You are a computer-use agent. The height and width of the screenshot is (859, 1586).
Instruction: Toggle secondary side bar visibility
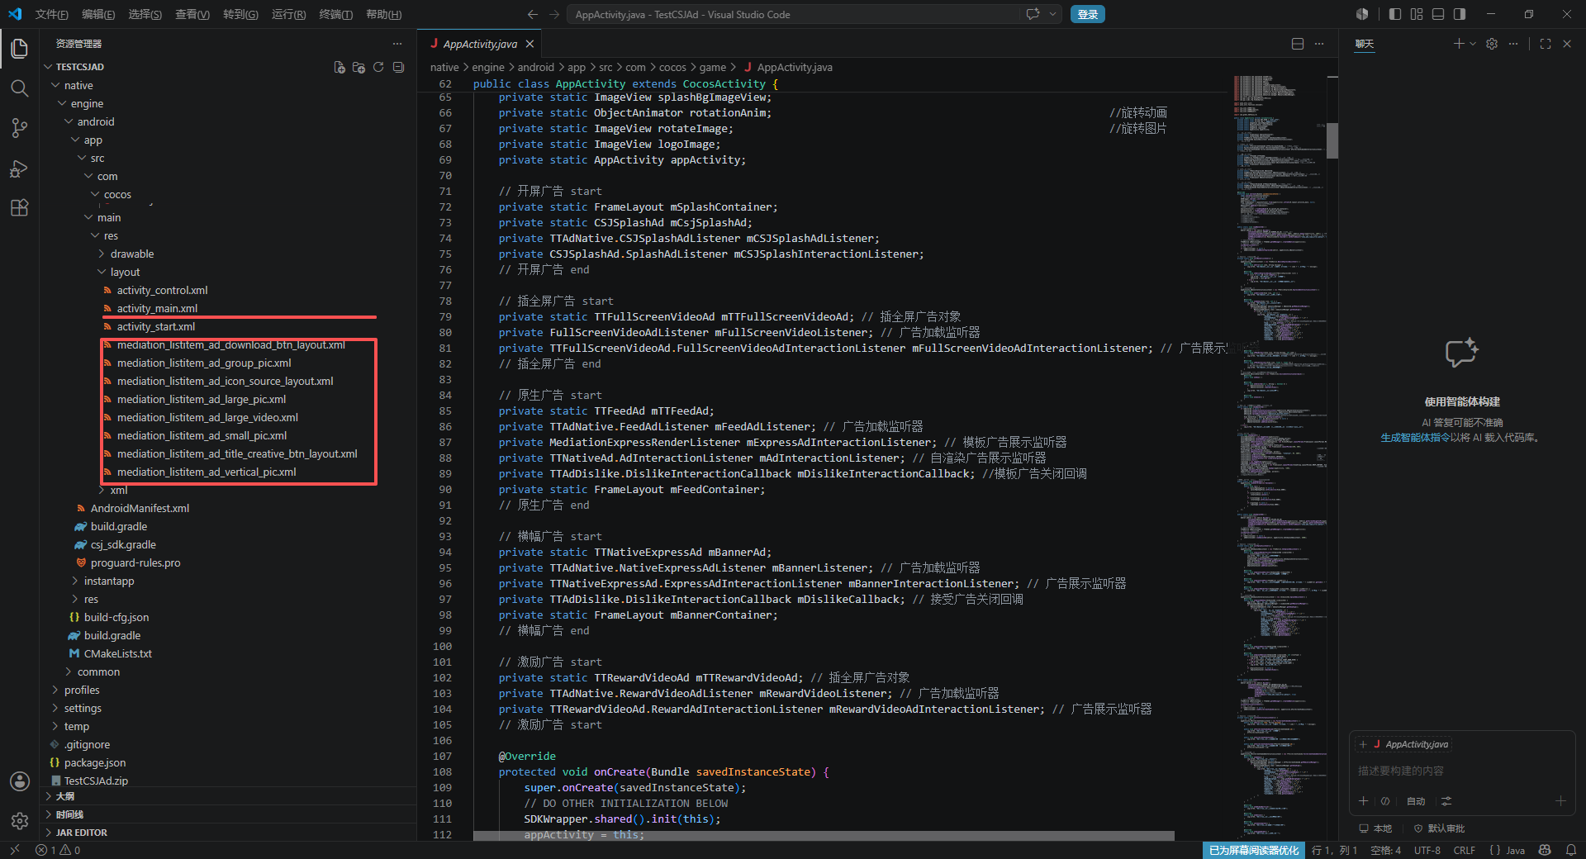point(1460,14)
